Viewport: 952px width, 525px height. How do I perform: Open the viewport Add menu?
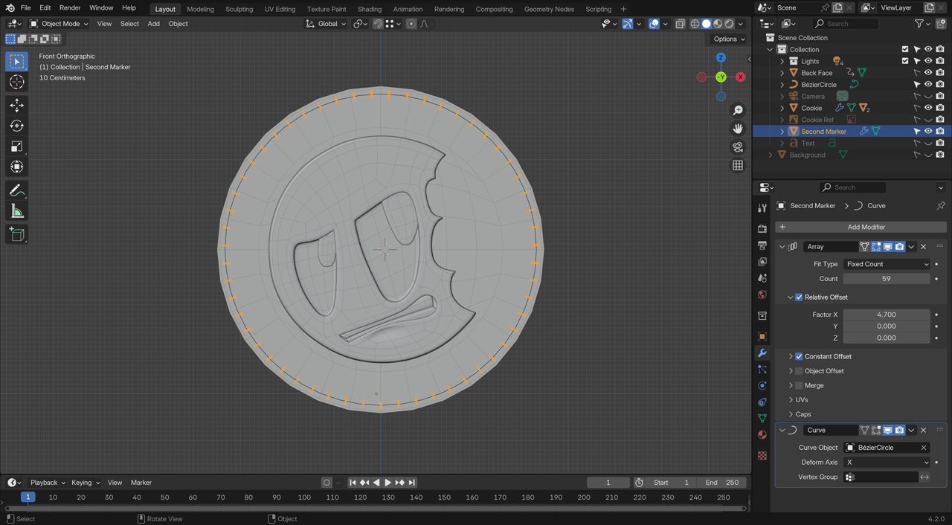[x=153, y=24]
